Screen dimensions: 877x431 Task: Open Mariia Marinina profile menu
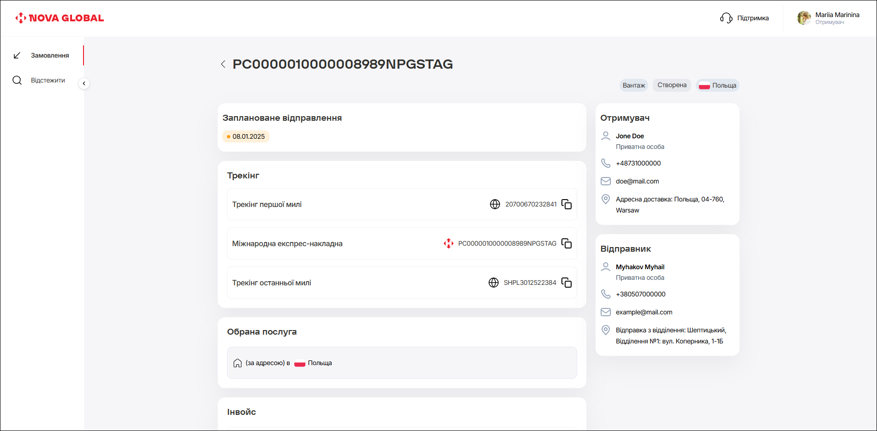[x=829, y=18]
